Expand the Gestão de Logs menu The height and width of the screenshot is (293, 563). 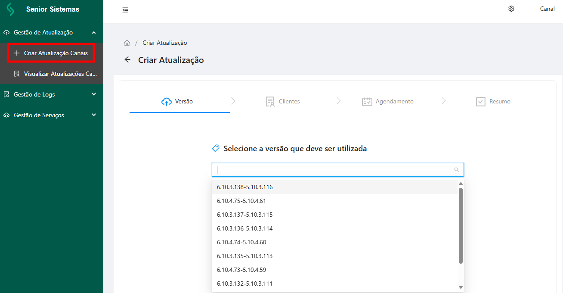(94, 94)
